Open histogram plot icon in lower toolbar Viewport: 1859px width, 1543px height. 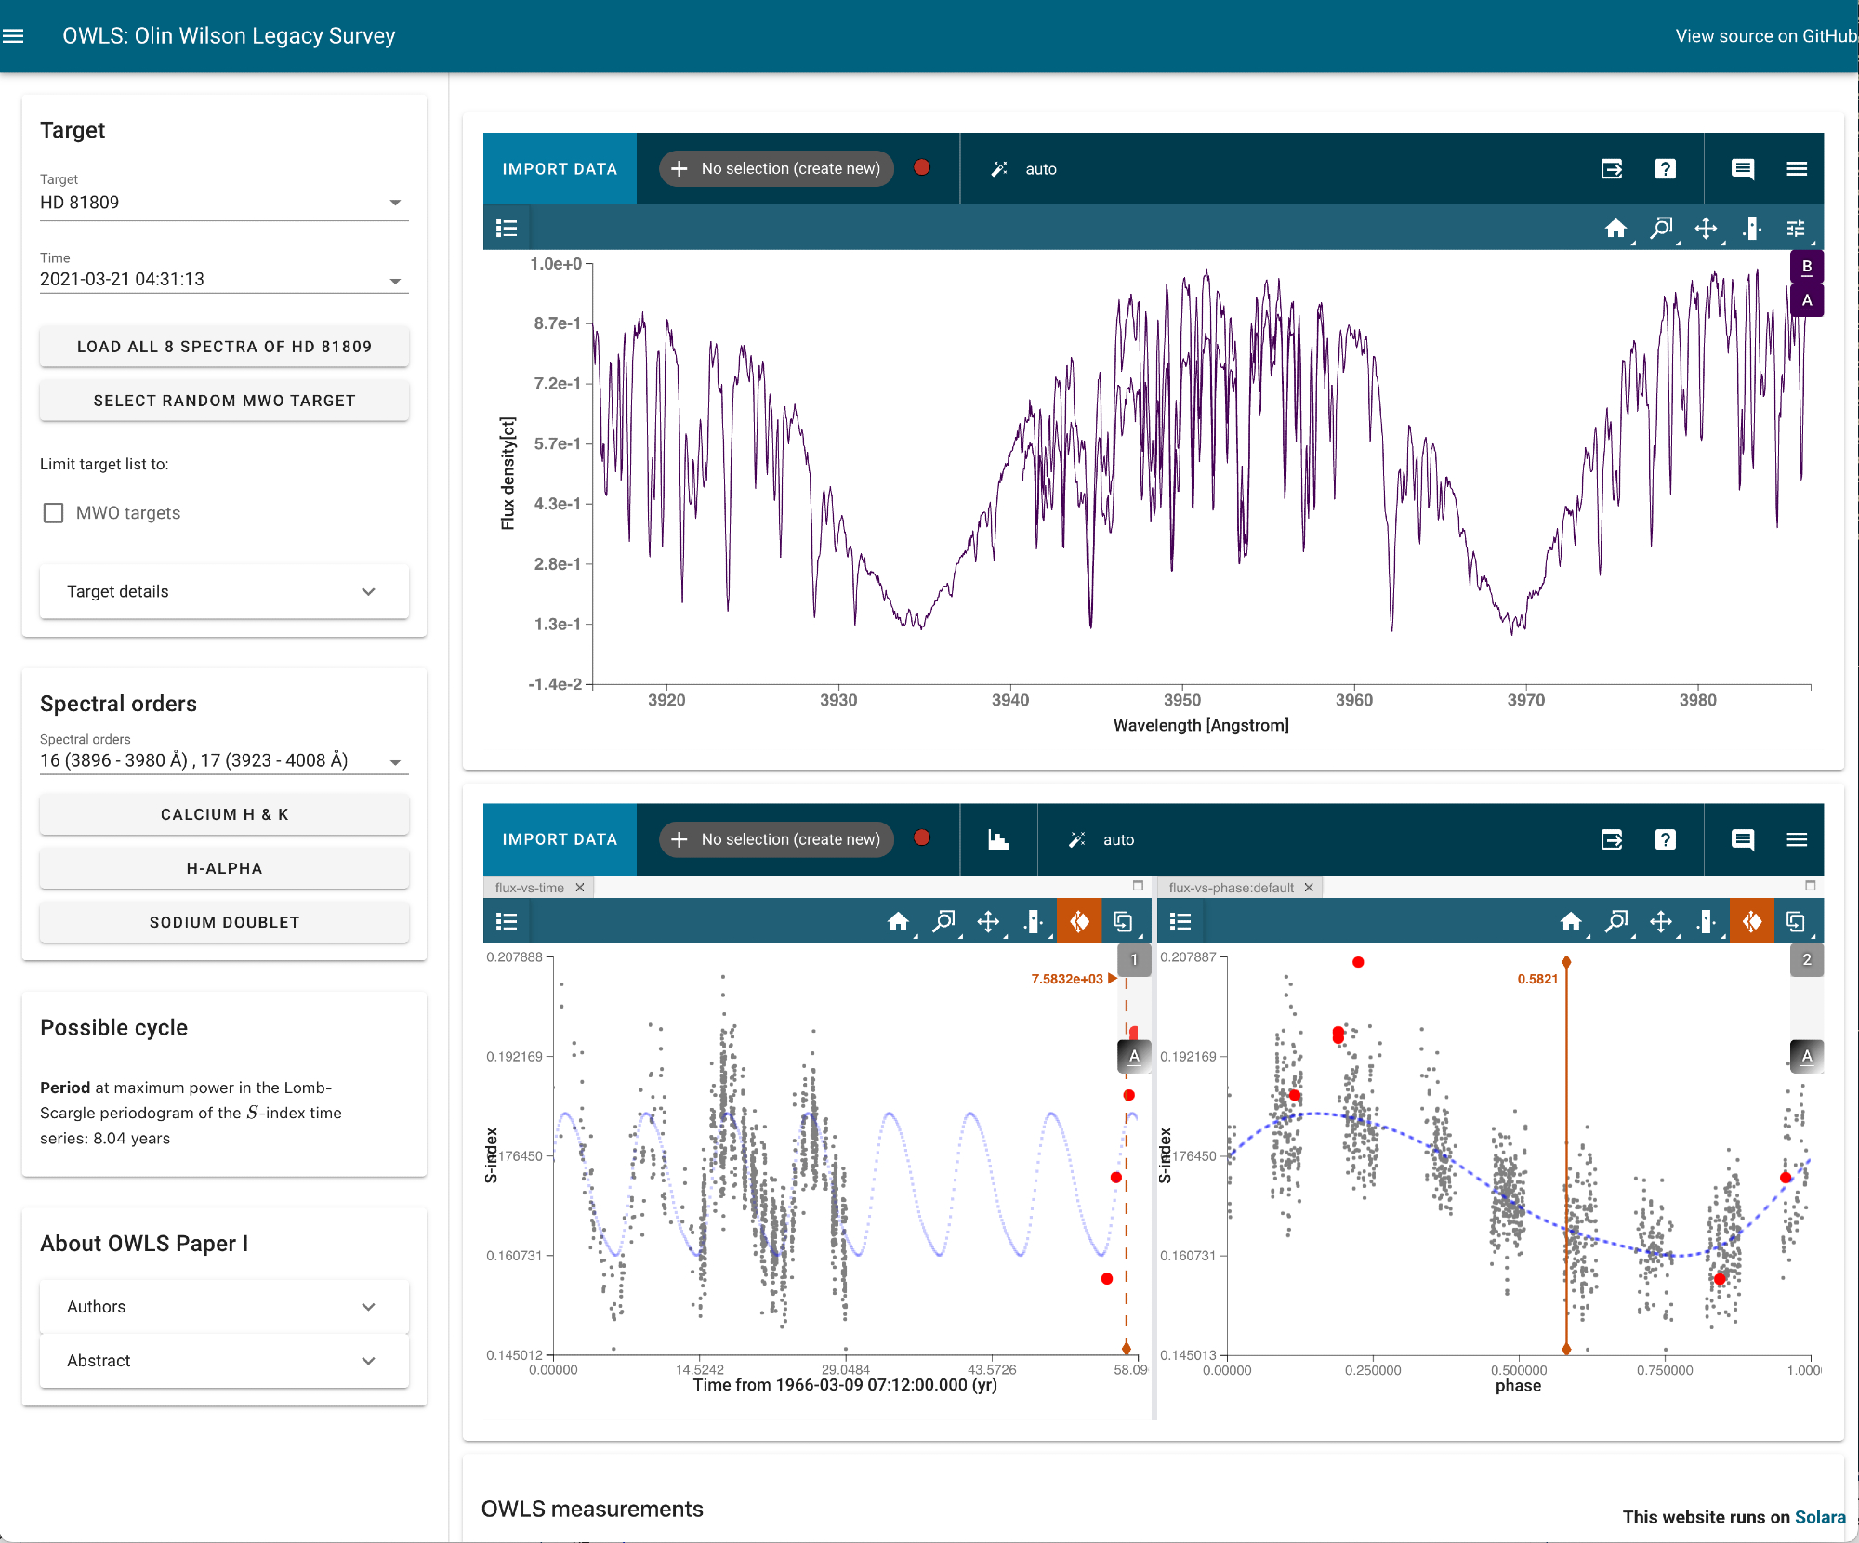point(998,840)
